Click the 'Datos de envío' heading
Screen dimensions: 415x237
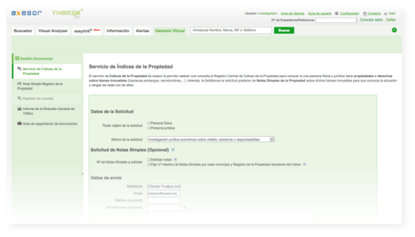106,178
